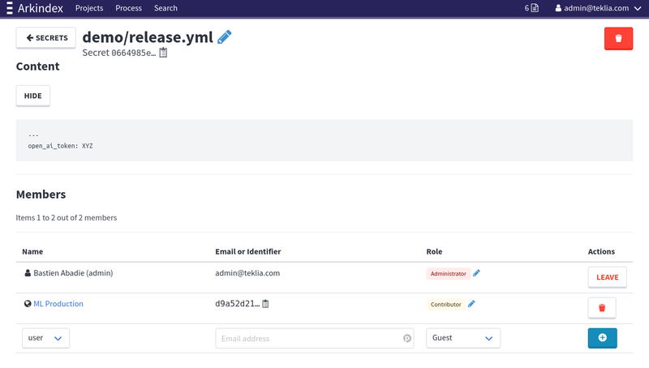
Task: Focus the Email address input field
Action: tap(315, 338)
